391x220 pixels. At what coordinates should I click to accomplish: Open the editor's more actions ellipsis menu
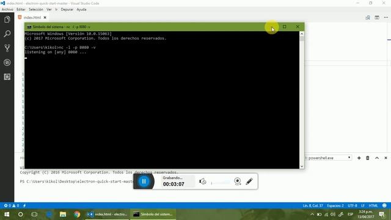(x=386, y=18)
